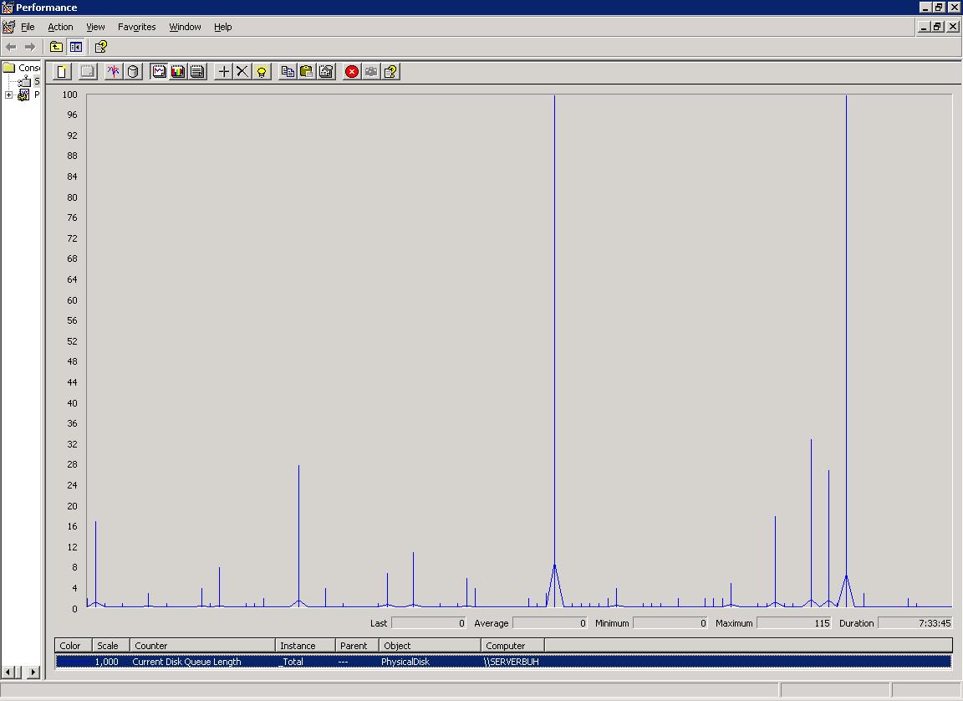The image size is (963, 701).
Task: Open the Favorites menu
Action: coord(136,27)
